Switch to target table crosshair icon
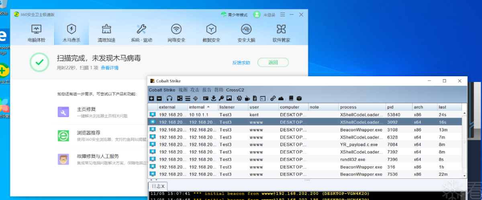This screenshot has width=482, height=200. click(196, 98)
